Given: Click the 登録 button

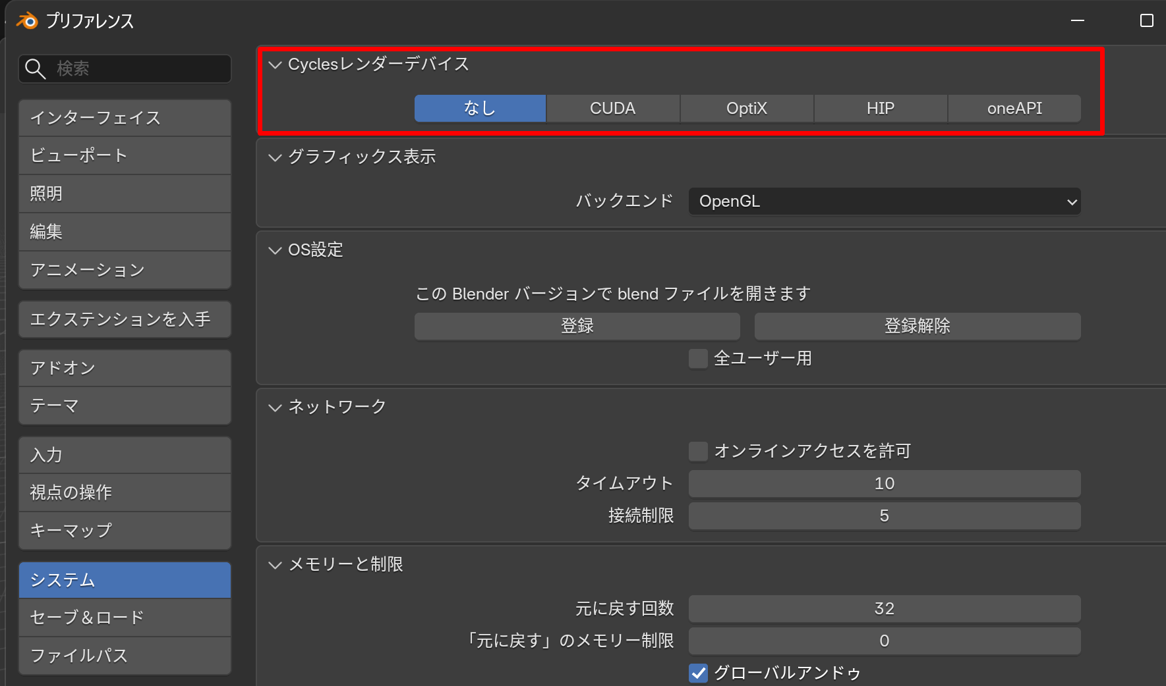Looking at the screenshot, I should click(x=577, y=327).
